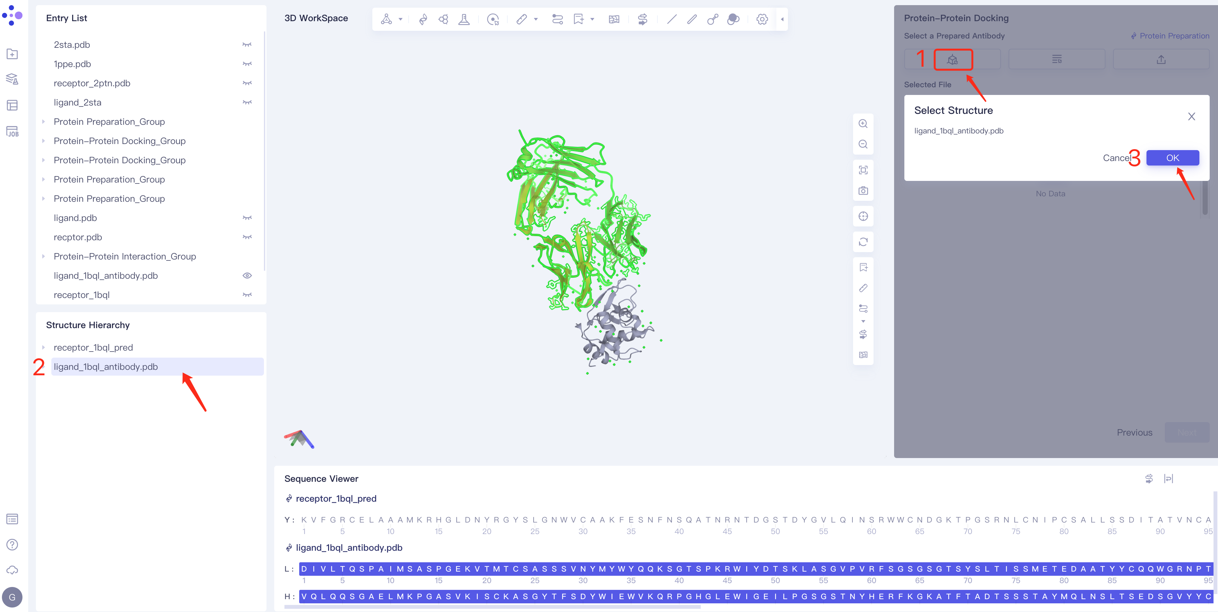Click the fit-to-screen frame icon
Image resolution: width=1218 pixels, height=612 pixels.
[x=863, y=170]
